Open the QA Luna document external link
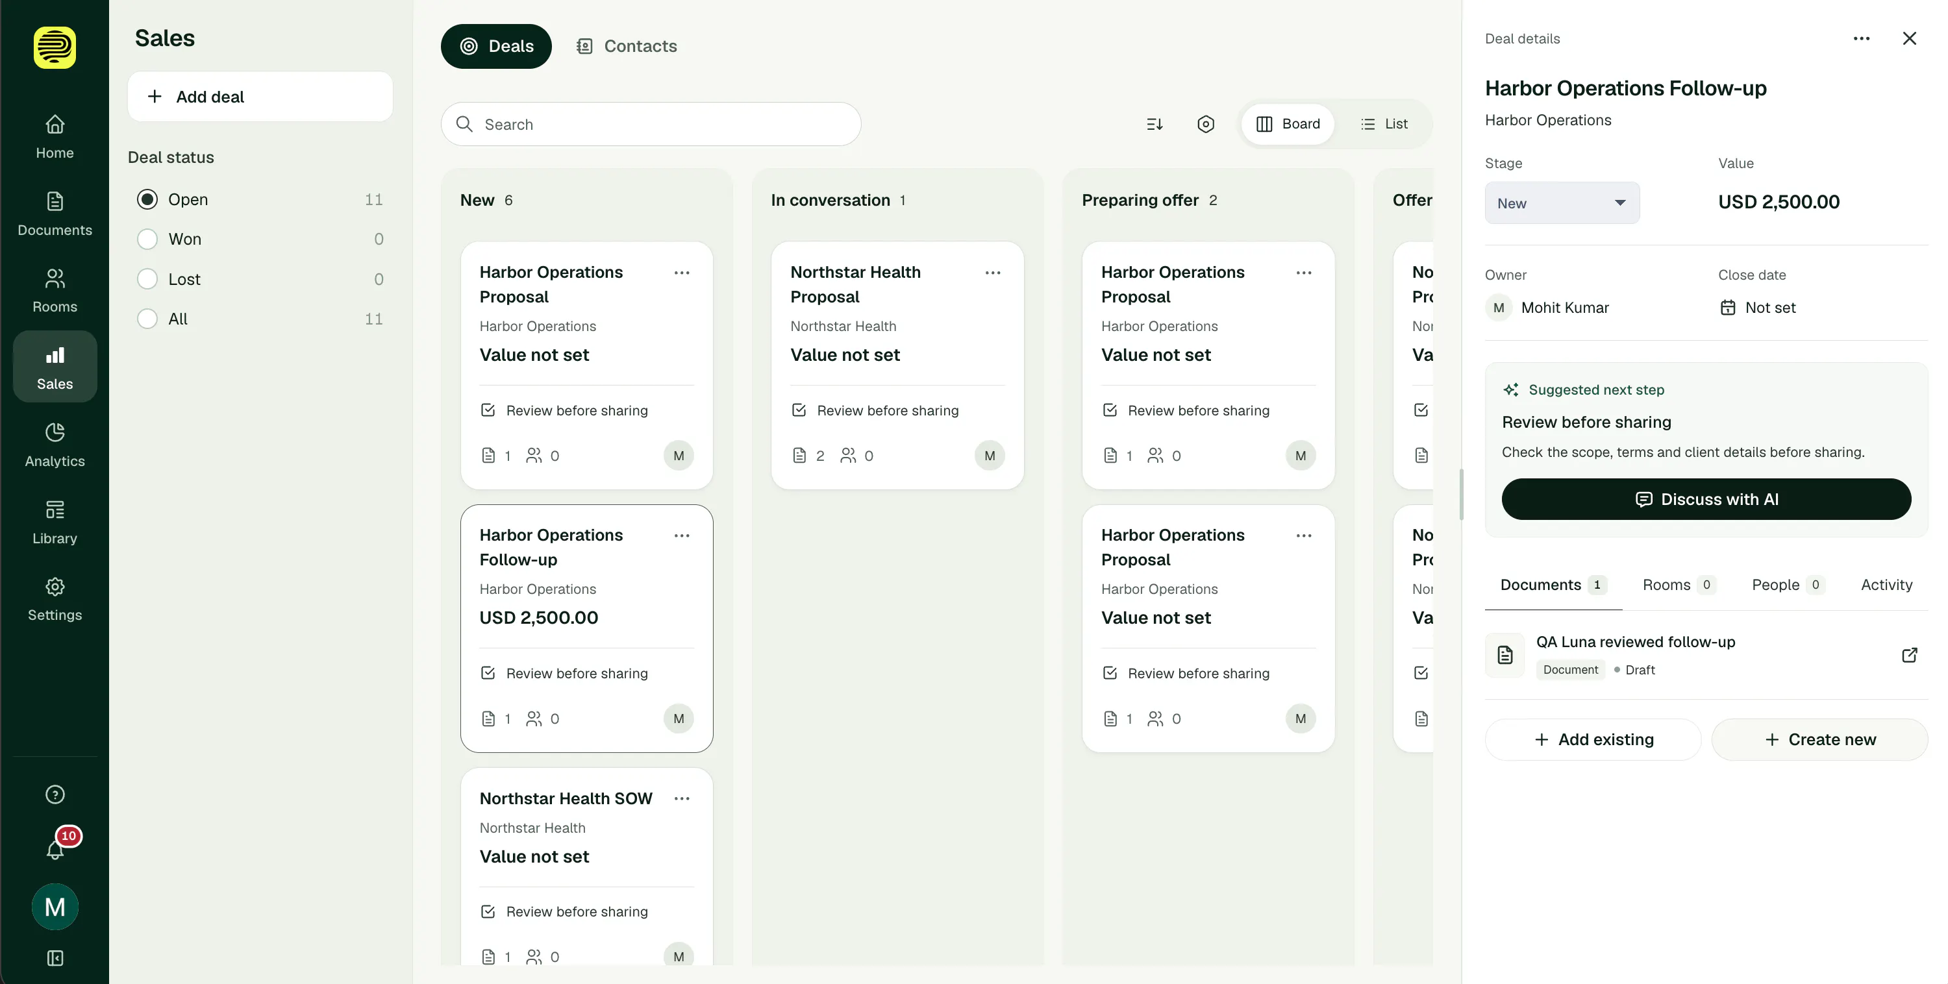 click(x=1908, y=656)
